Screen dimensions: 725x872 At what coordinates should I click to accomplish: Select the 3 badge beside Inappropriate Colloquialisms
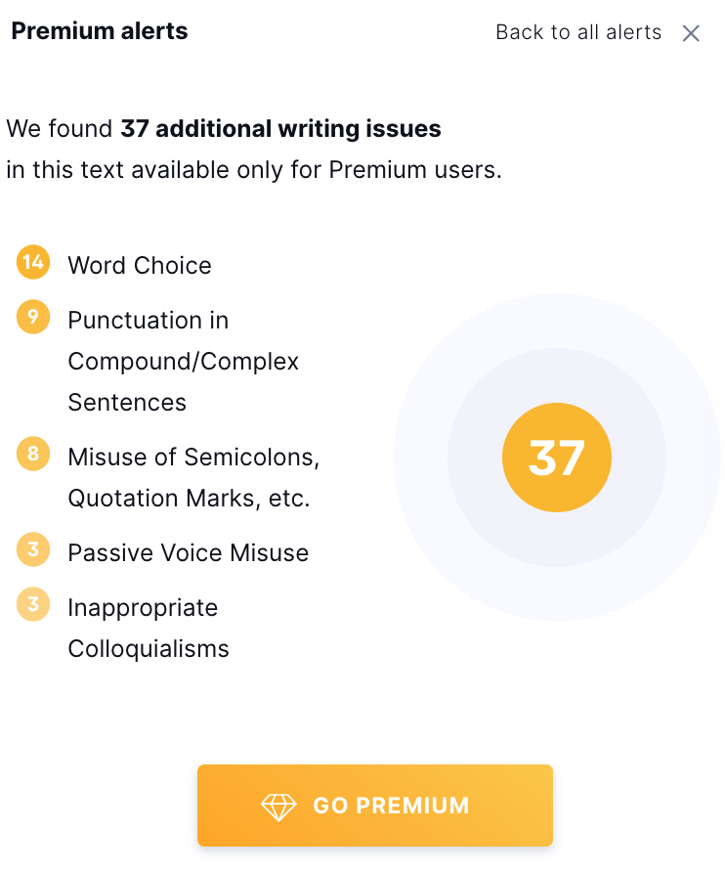[33, 604]
